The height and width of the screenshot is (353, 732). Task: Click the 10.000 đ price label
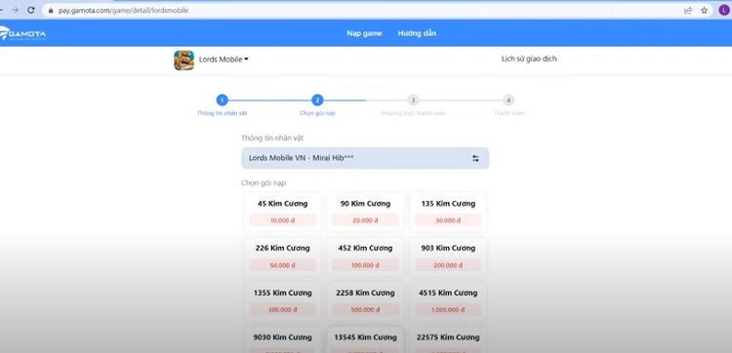[x=282, y=220]
